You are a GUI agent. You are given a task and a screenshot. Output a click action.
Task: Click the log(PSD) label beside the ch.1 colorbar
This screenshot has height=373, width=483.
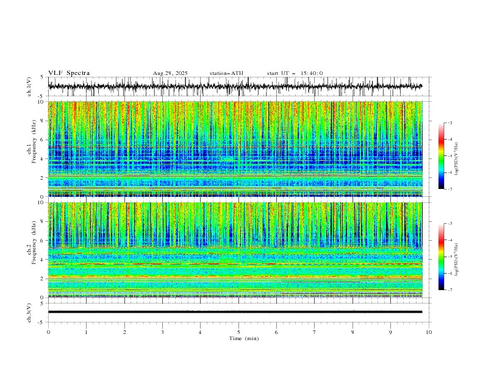pyautogui.click(x=457, y=159)
